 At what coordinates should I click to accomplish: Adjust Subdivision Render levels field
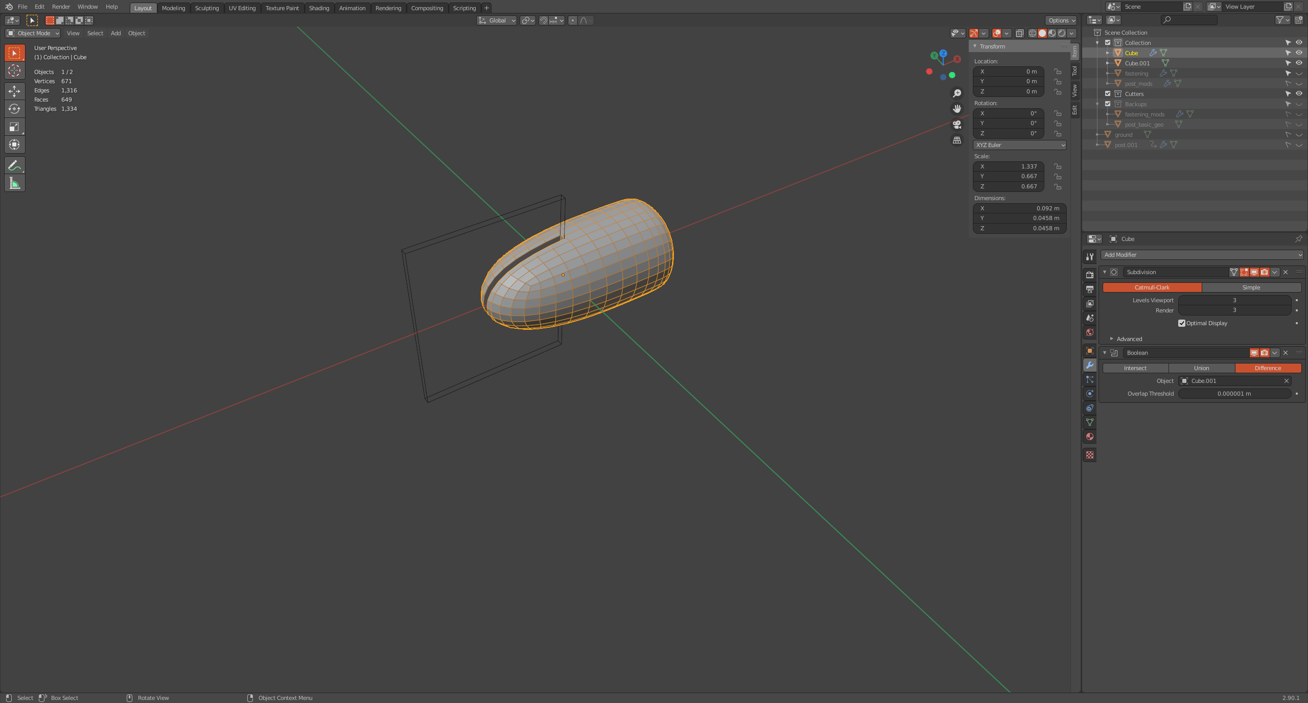tap(1234, 310)
